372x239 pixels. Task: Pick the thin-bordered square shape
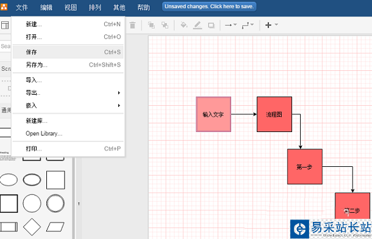[55, 180]
